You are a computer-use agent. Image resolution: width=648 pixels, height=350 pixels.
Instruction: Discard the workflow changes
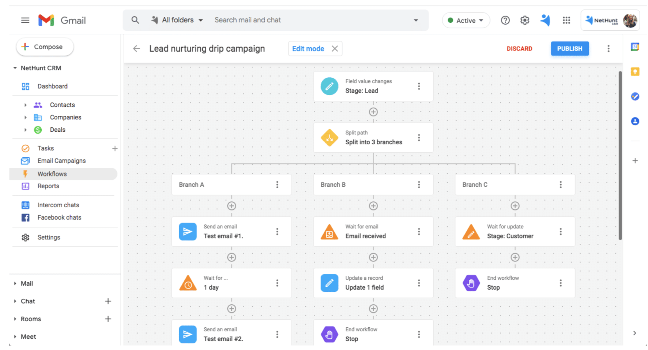pos(519,48)
